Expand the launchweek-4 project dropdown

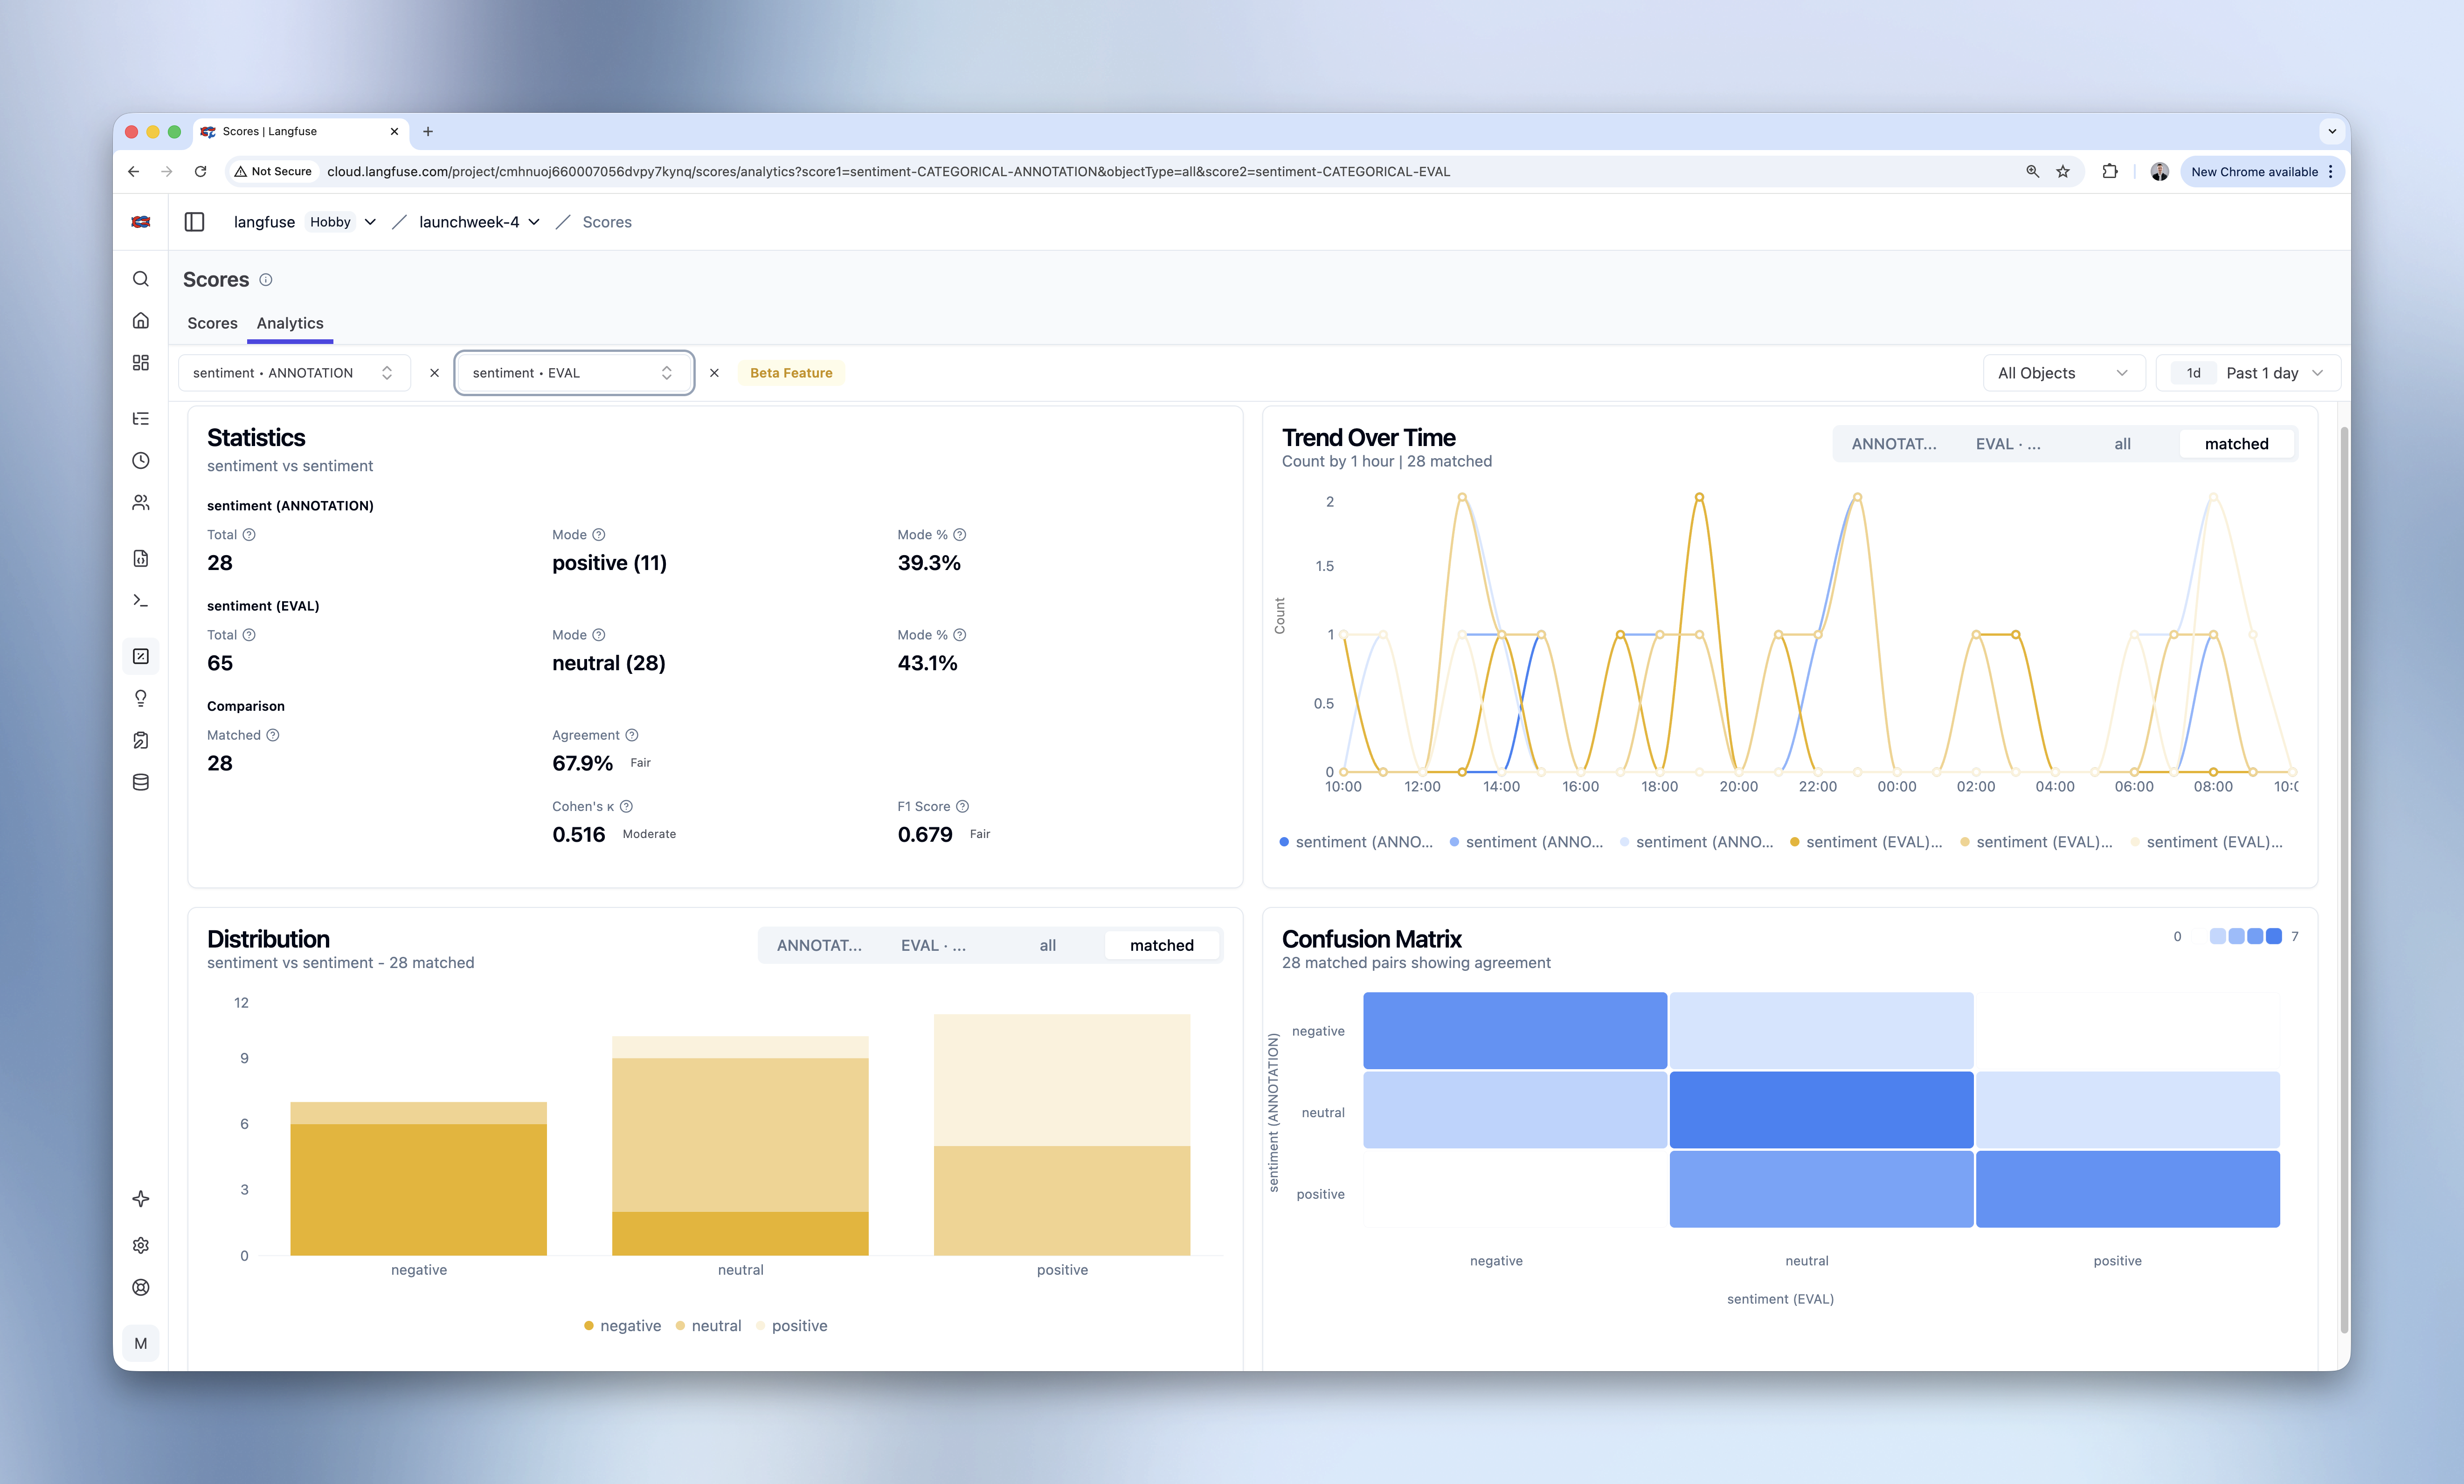pyautogui.click(x=534, y=222)
